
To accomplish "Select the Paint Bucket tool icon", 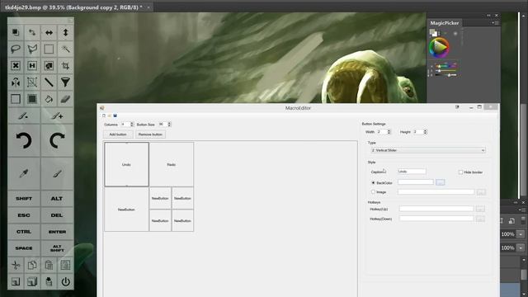I will click(x=49, y=99).
